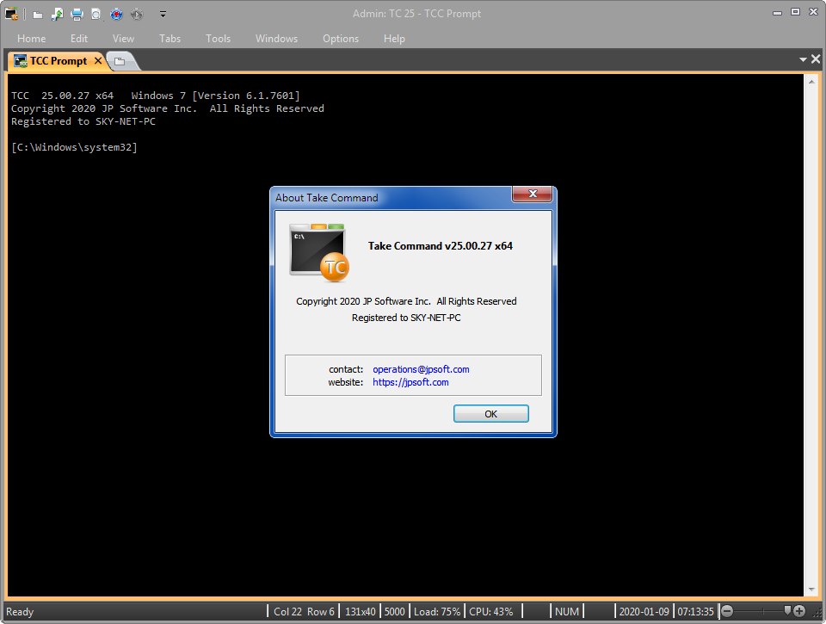
Task: Minimize the Take Command main window
Action: click(x=777, y=13)
